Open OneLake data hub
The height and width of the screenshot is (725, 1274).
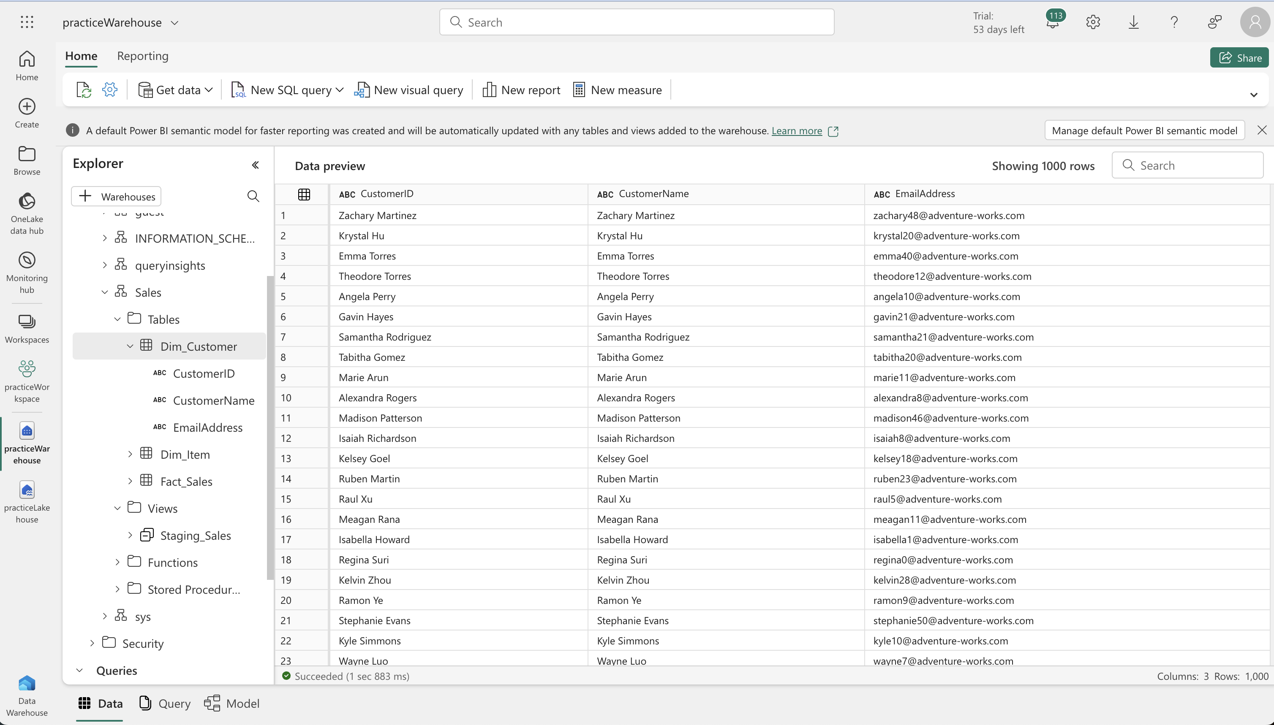pyautogui.click(x=27, y=214)
